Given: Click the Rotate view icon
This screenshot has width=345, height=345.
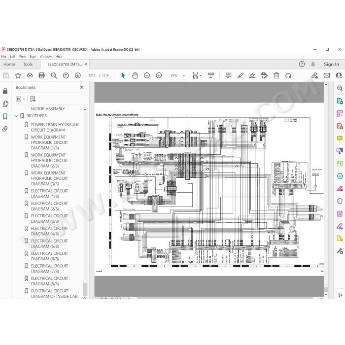Looking at the screenshot, I should pyautogui.click(x=288, y=75).
